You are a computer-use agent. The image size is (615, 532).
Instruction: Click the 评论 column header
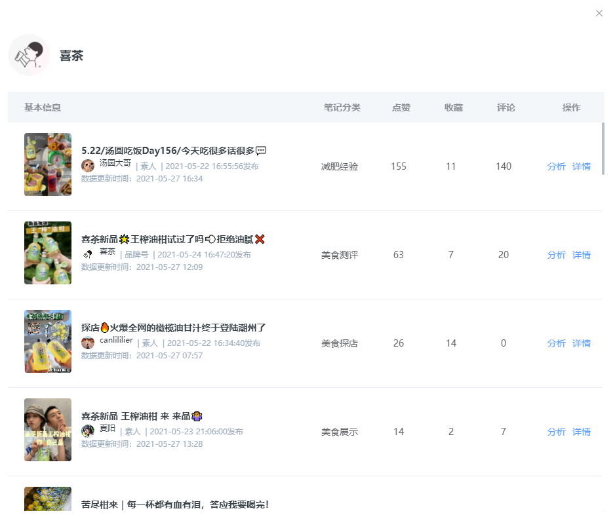pos(506,107)
